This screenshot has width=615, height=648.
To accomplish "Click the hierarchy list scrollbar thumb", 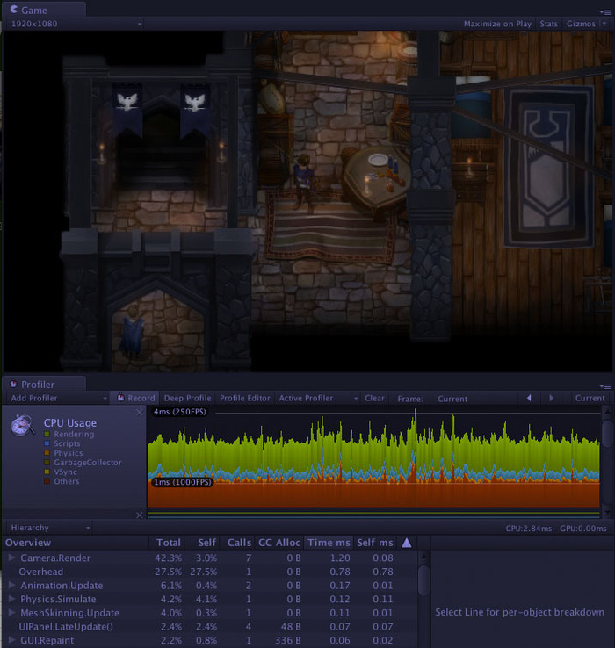I will coord(423,580).
